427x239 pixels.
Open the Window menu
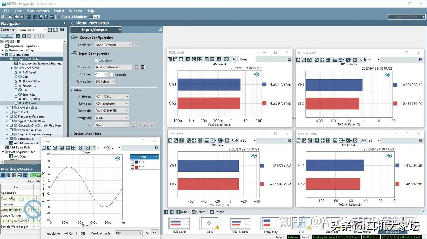[x=76, y=11]
